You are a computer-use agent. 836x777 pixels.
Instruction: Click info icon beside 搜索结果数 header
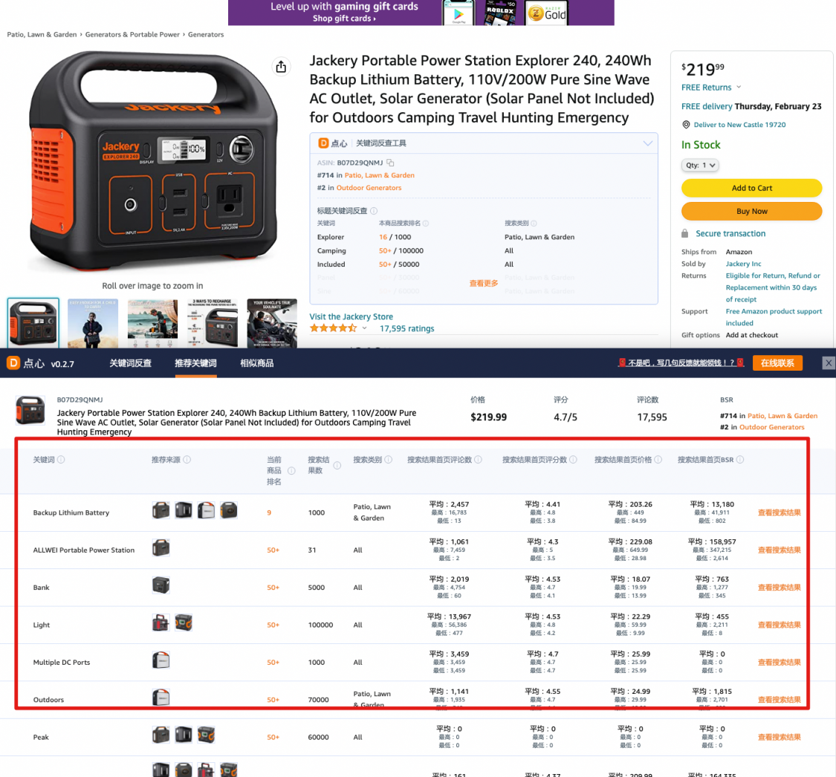click(x=337, y=465)
